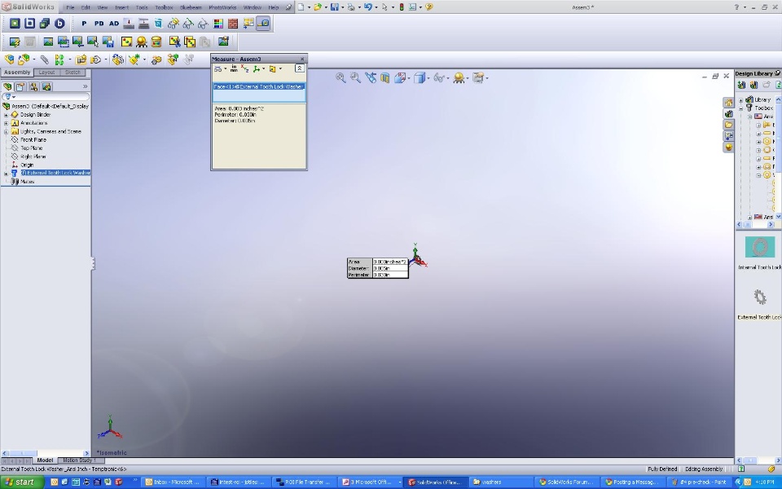Switch to the Layout tab
Viewport: 782px width, 489px height.
(x=46, y=73)
